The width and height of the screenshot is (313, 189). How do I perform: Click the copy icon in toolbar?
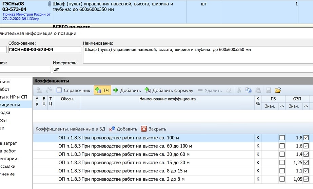pos(248,90)
